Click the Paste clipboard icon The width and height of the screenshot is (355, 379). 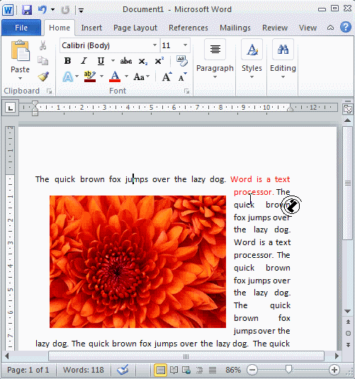pos(20,51)
